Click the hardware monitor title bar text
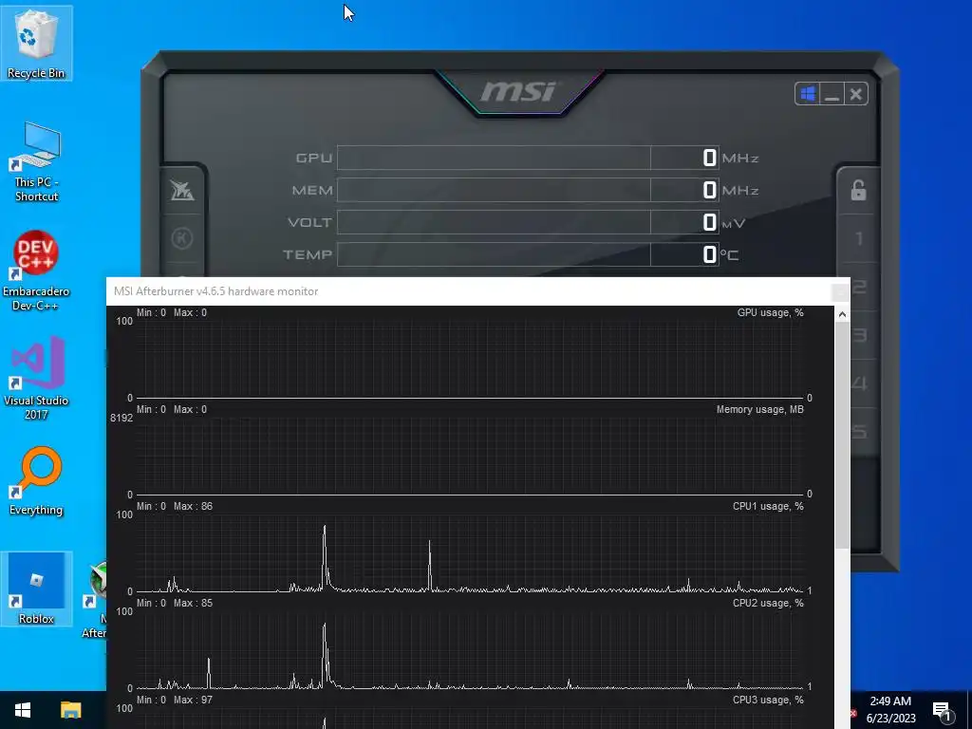The height and width of the screenshot is (729, 972). coord(215,291)
